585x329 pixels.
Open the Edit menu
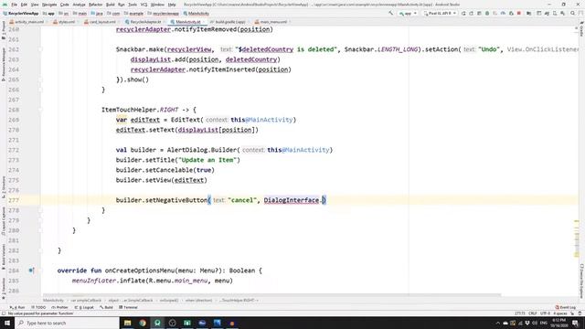(x=24, y=5)
